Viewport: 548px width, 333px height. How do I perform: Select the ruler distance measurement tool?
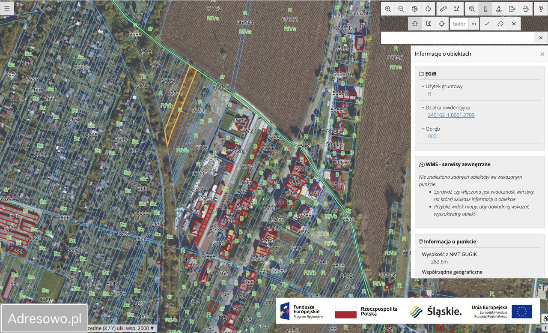(x=443, y=9)
